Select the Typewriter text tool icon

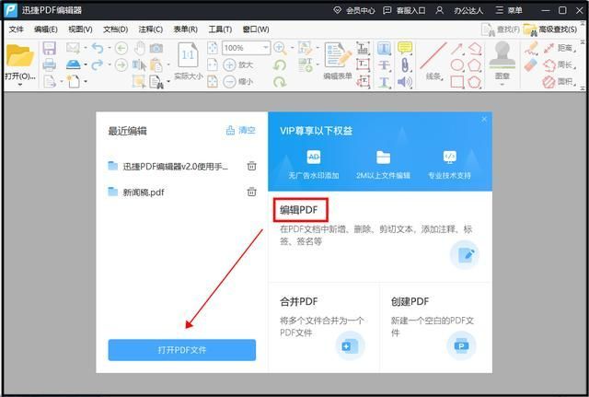[363, 48]
